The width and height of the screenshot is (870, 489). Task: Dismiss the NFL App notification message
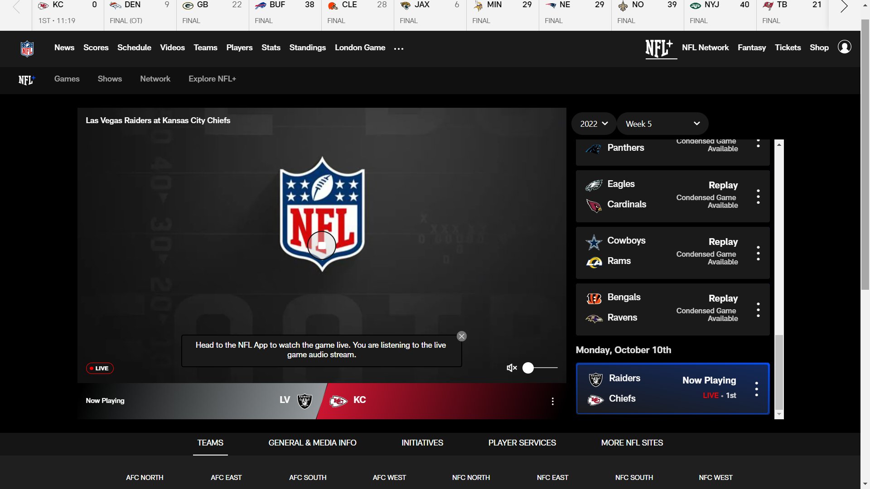point(461,336)
